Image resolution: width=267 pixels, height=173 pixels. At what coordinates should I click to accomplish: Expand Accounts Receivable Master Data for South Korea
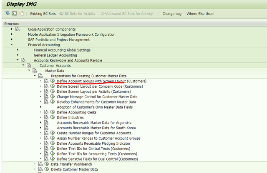[41, 128]
